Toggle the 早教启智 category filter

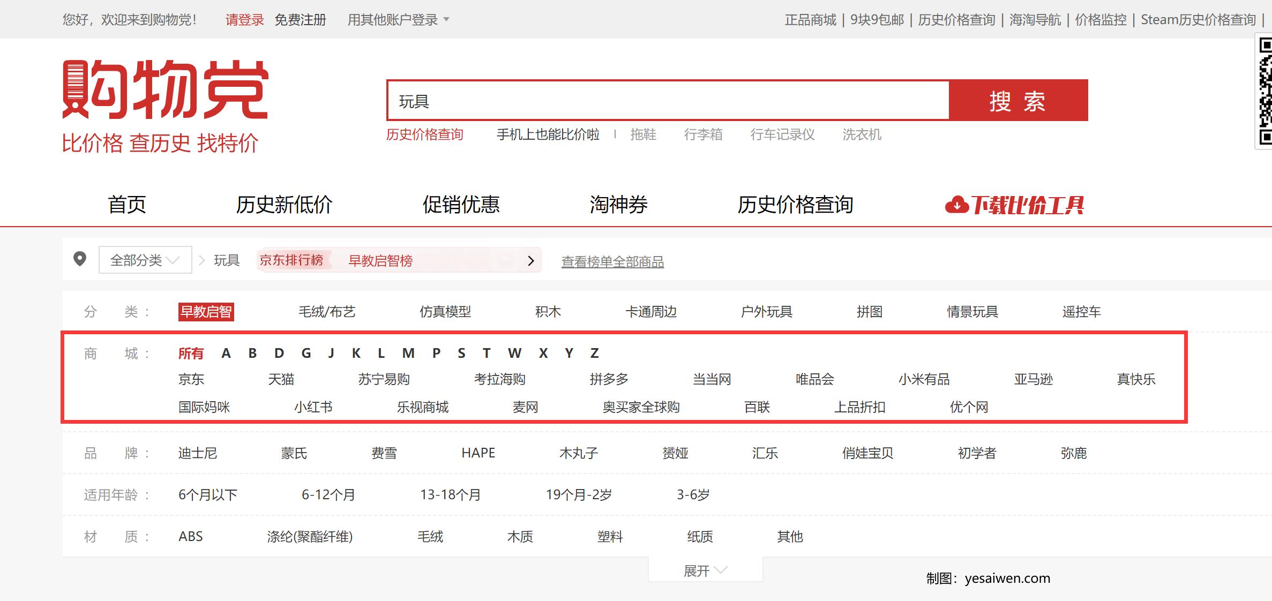point(207,311)
